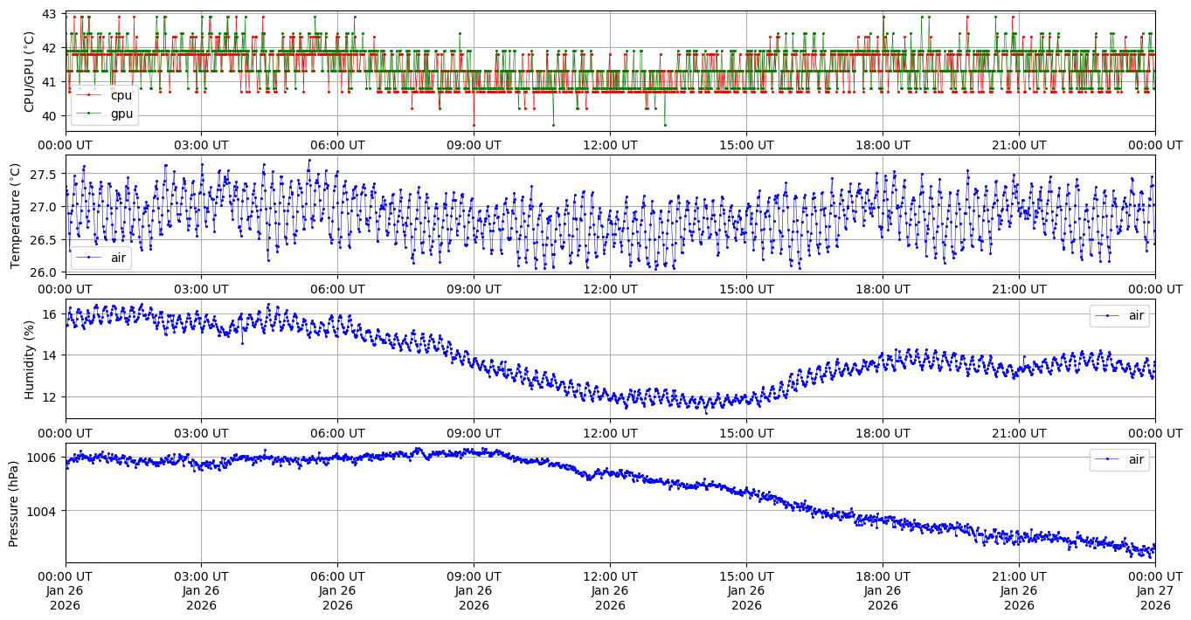The image size is (1191, 620).
Task: Click the Pressure (hPa) y-axis label
Action: [15, 503]
